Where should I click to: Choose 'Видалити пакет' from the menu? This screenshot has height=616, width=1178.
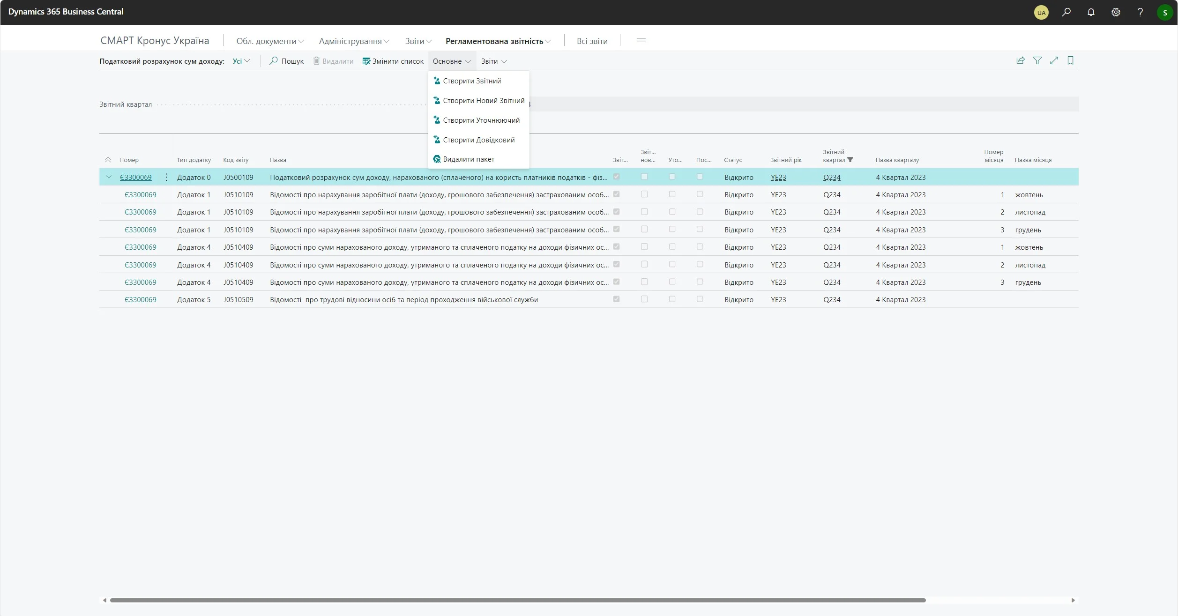pos(468,159)
